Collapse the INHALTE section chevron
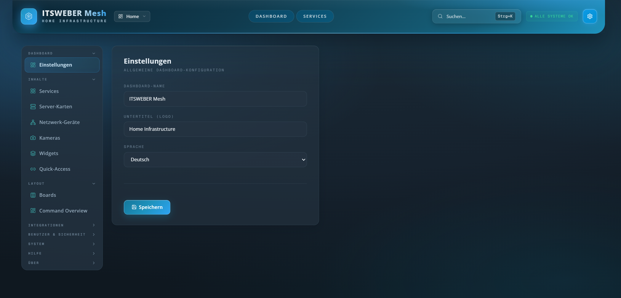 click(94, 79)
